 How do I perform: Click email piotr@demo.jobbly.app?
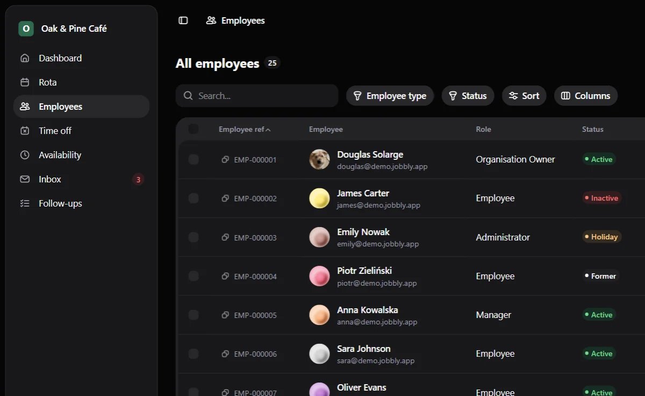[x=377, y=283]
